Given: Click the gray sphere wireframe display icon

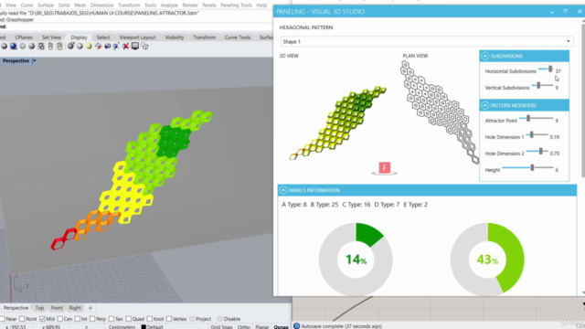Looking at the screenshot, I should point(4,47).
